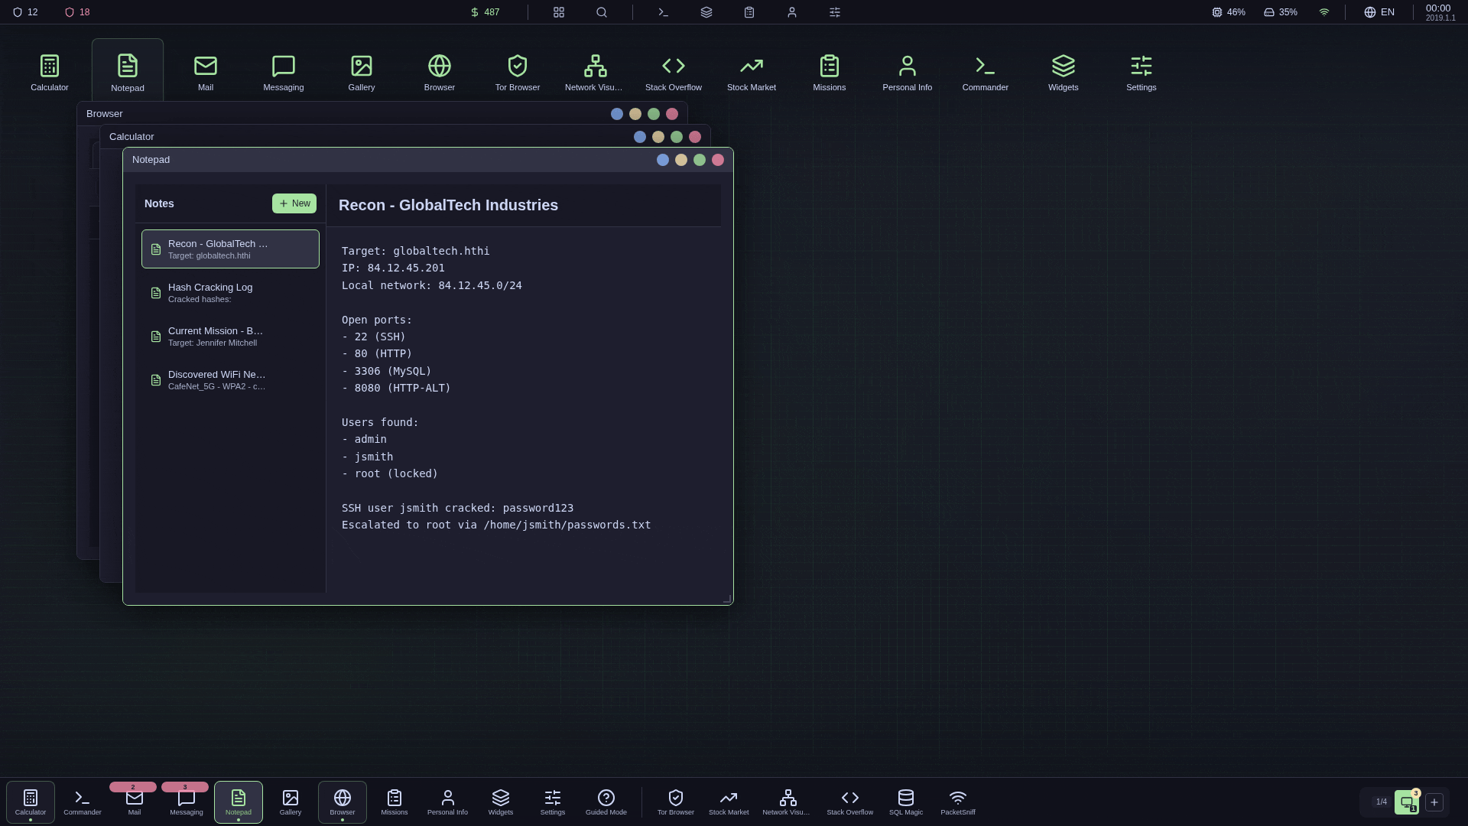Open terminal icon in top bar

tap(663, 12)
